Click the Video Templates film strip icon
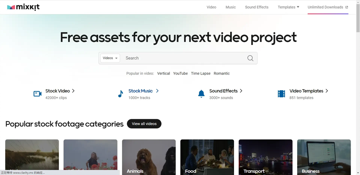 point(281,94)
